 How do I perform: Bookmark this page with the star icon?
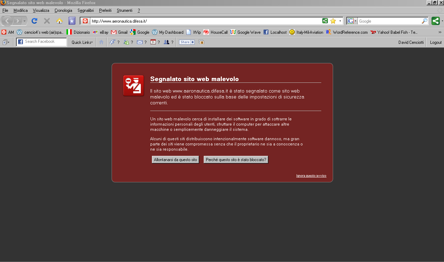pos(333,21)
